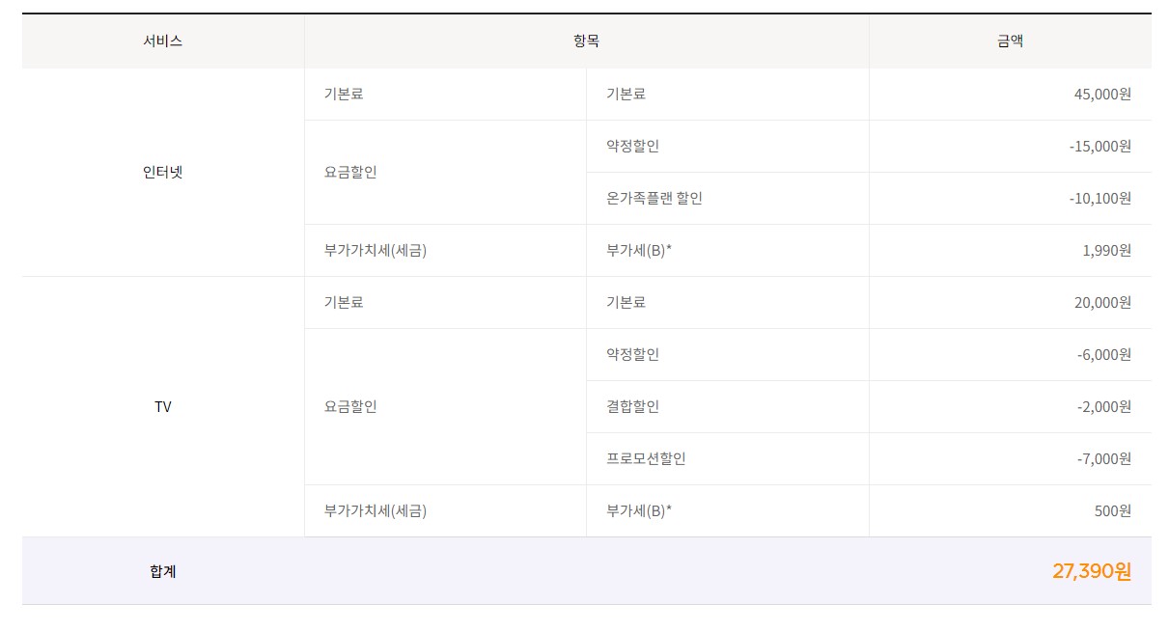
Task: Click the 500원 tax amount
Action: [x=1112, y=511]
